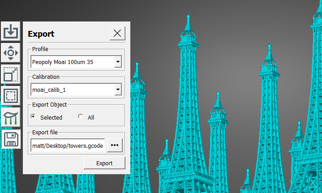The width and height of the screenshot is (322, 193).
Task: Click the Export button
Action: 104,163
